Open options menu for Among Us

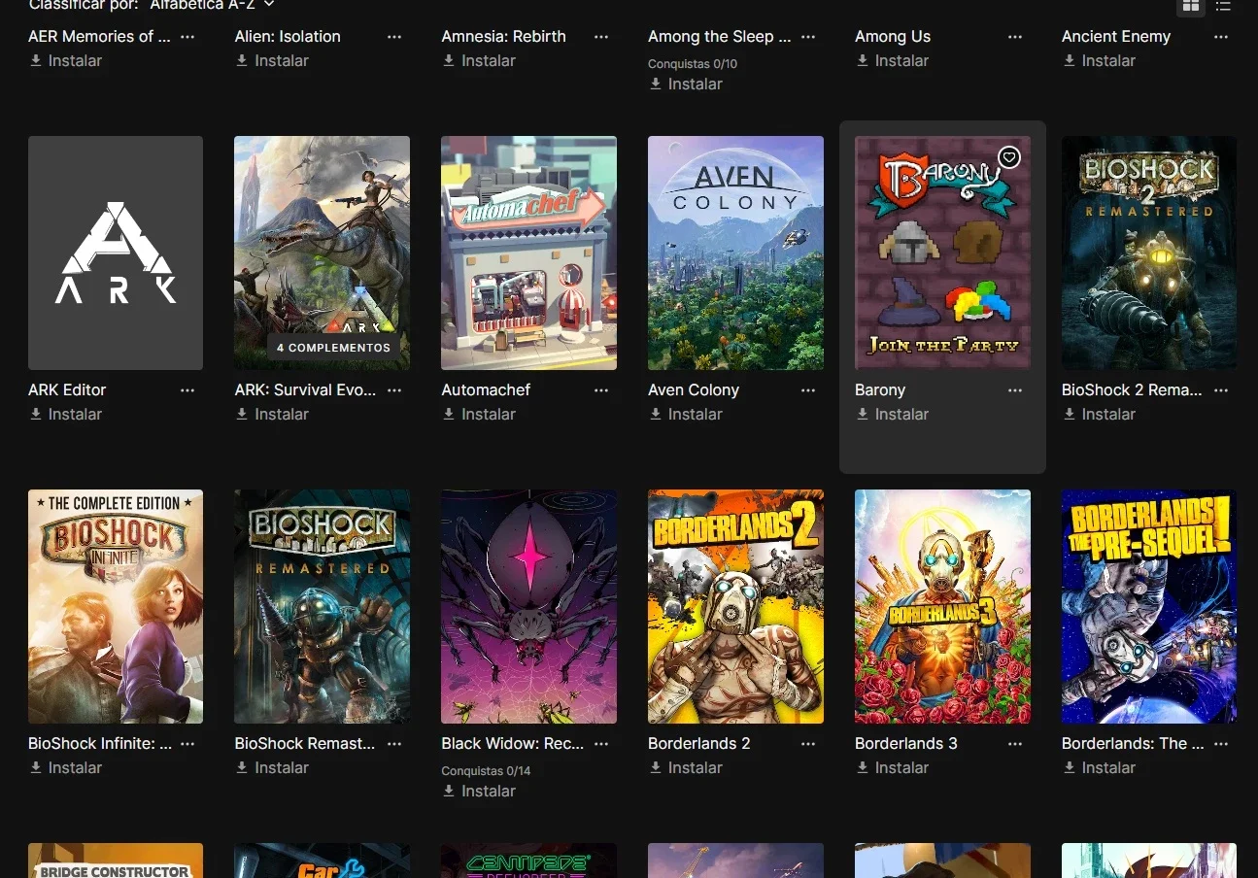coord(1015,37)
